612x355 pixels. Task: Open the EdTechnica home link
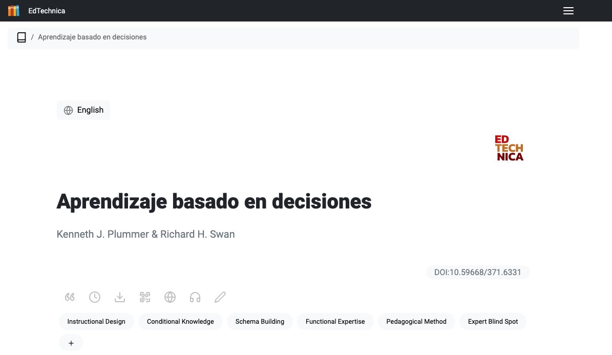tap(47, 11)
